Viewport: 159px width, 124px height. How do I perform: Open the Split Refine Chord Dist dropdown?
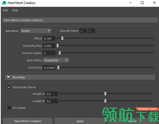[56, 60]
